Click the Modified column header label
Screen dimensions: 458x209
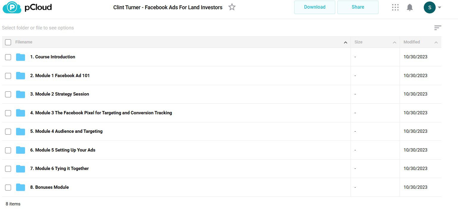412,42
